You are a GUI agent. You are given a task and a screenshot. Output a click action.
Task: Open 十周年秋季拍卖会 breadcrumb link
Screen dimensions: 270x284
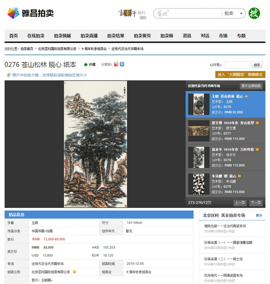(x=94, y=49)
